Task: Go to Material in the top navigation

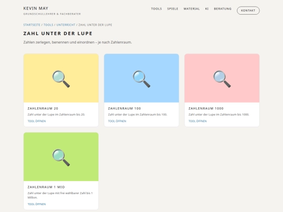Action: pyautogui.click(x=192, y=9)
